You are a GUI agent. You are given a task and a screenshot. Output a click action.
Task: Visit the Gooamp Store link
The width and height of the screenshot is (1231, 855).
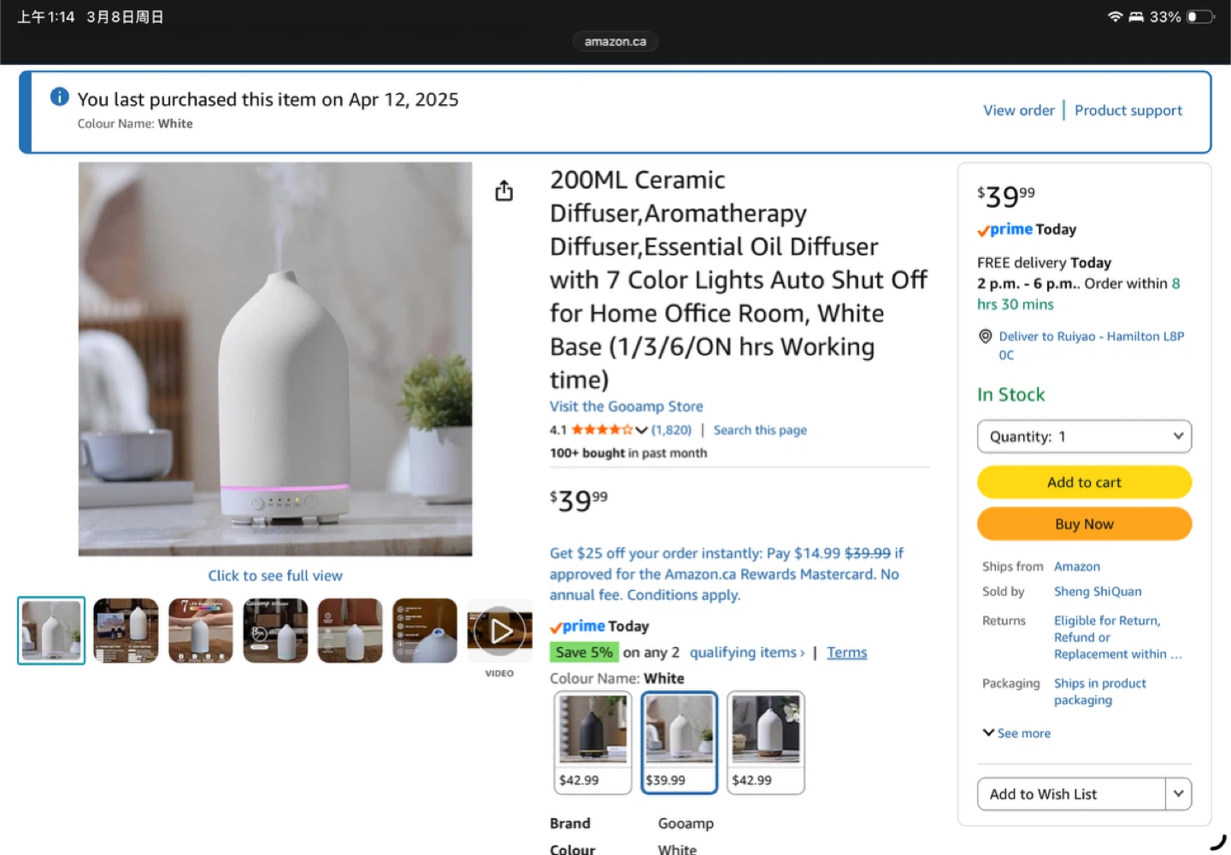coord(626,406)
